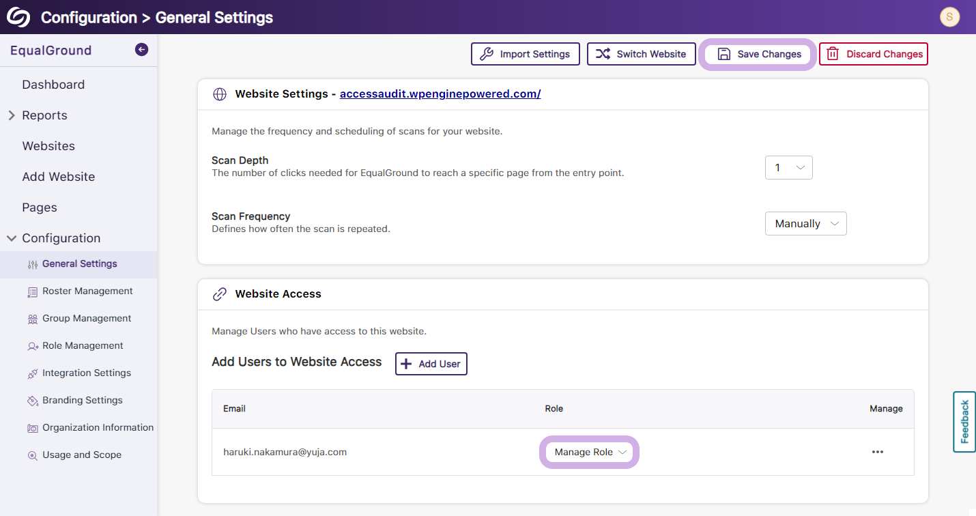Open the Scan Frequency dropdown
The image size is (976, 516).
point(805,224)
